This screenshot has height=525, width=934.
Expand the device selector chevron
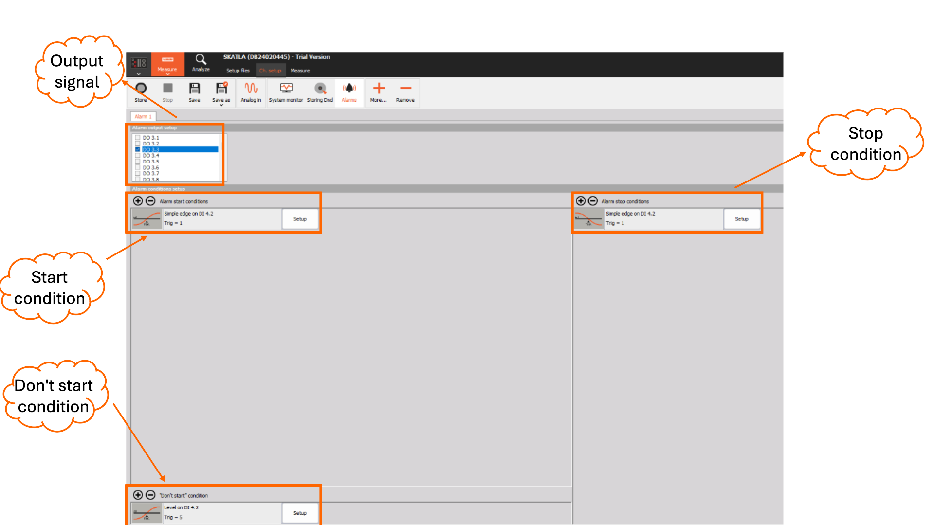[x=139, y=74]
